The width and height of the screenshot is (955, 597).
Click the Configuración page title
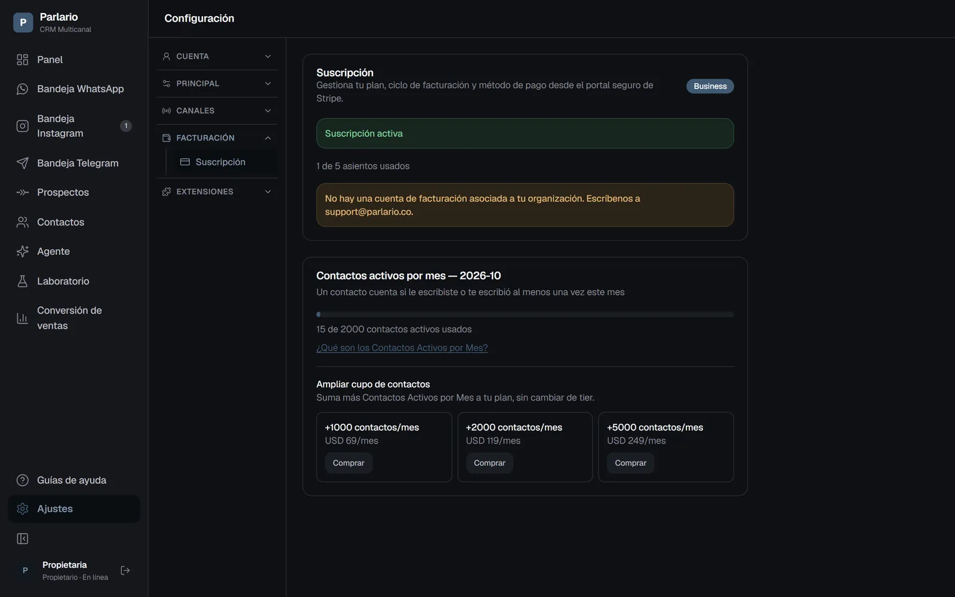pos(199,19)
